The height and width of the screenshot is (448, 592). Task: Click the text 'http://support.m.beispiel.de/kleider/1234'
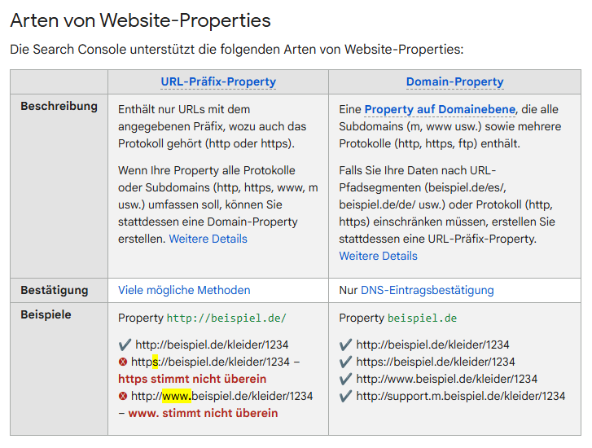coord(461,396)
